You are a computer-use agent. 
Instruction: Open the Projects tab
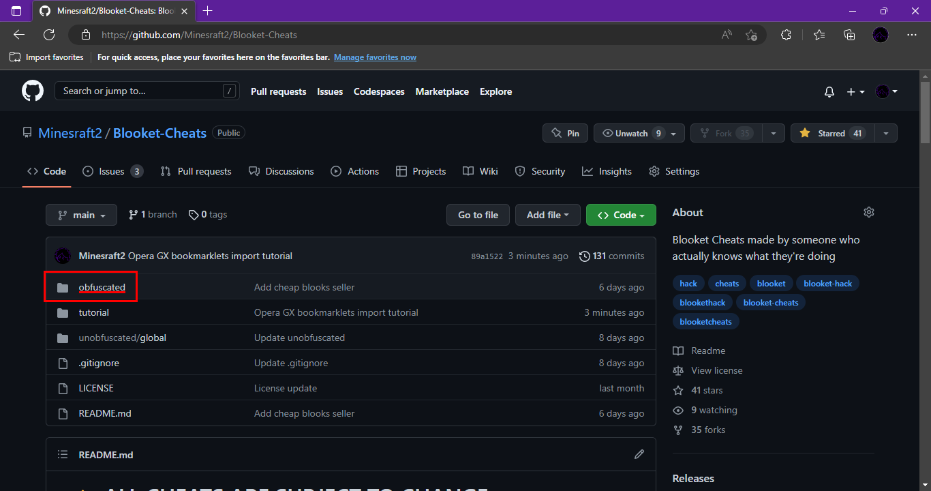pyautogui.click(x=421, y=171)
